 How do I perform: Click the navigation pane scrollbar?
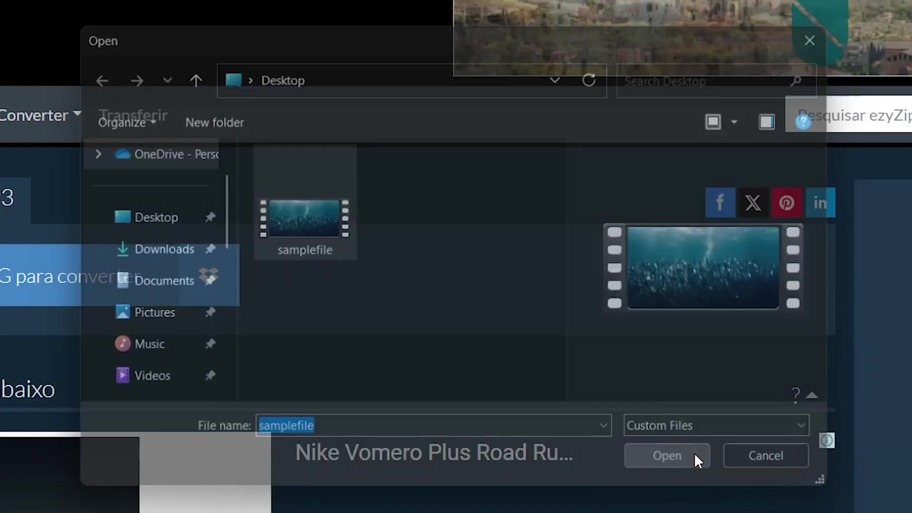[227, 211]
